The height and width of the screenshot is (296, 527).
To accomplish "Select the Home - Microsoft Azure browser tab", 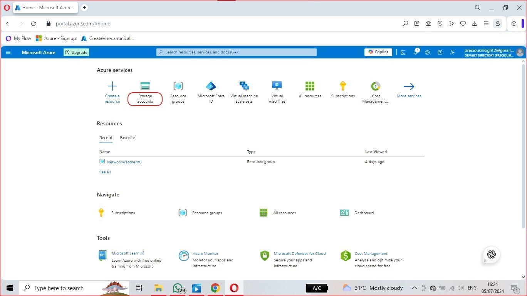I will pos(45,8).
